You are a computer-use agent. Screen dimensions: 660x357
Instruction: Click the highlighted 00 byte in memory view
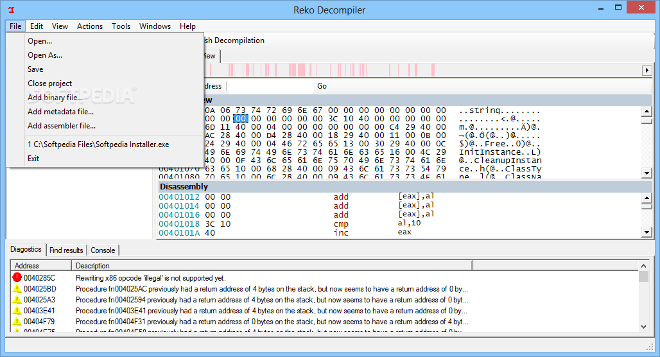(x=241, y=119)
